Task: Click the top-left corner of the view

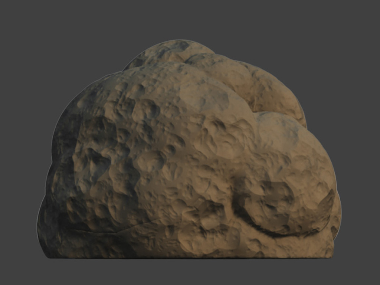Action: 4,4
